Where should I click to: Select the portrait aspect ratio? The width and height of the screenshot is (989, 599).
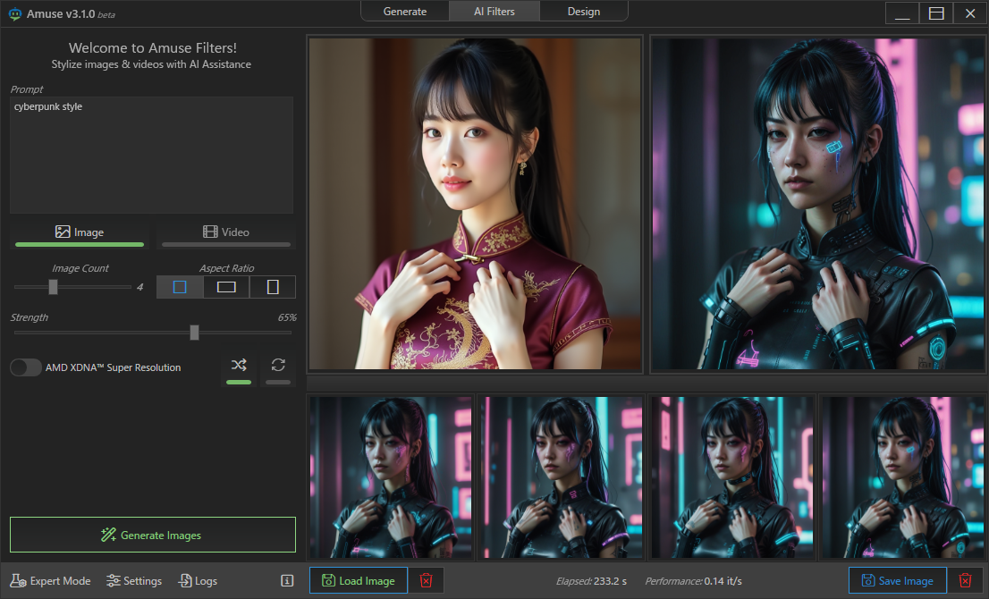point(273,287)
